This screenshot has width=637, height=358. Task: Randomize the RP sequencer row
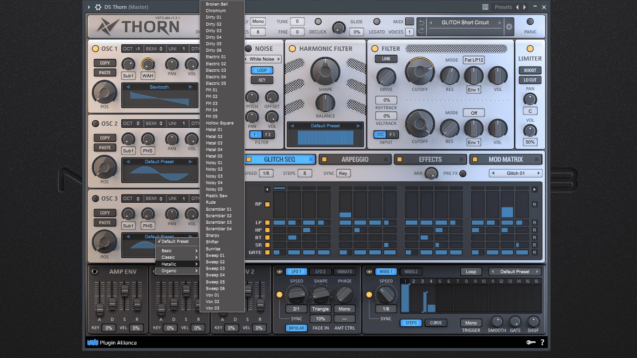pyautogui.click(x=534, y=204)
